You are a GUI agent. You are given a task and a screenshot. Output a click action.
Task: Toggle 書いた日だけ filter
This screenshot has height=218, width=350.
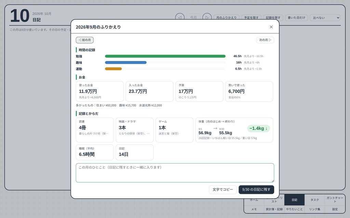pyautogui.click(x=296, y=18)
